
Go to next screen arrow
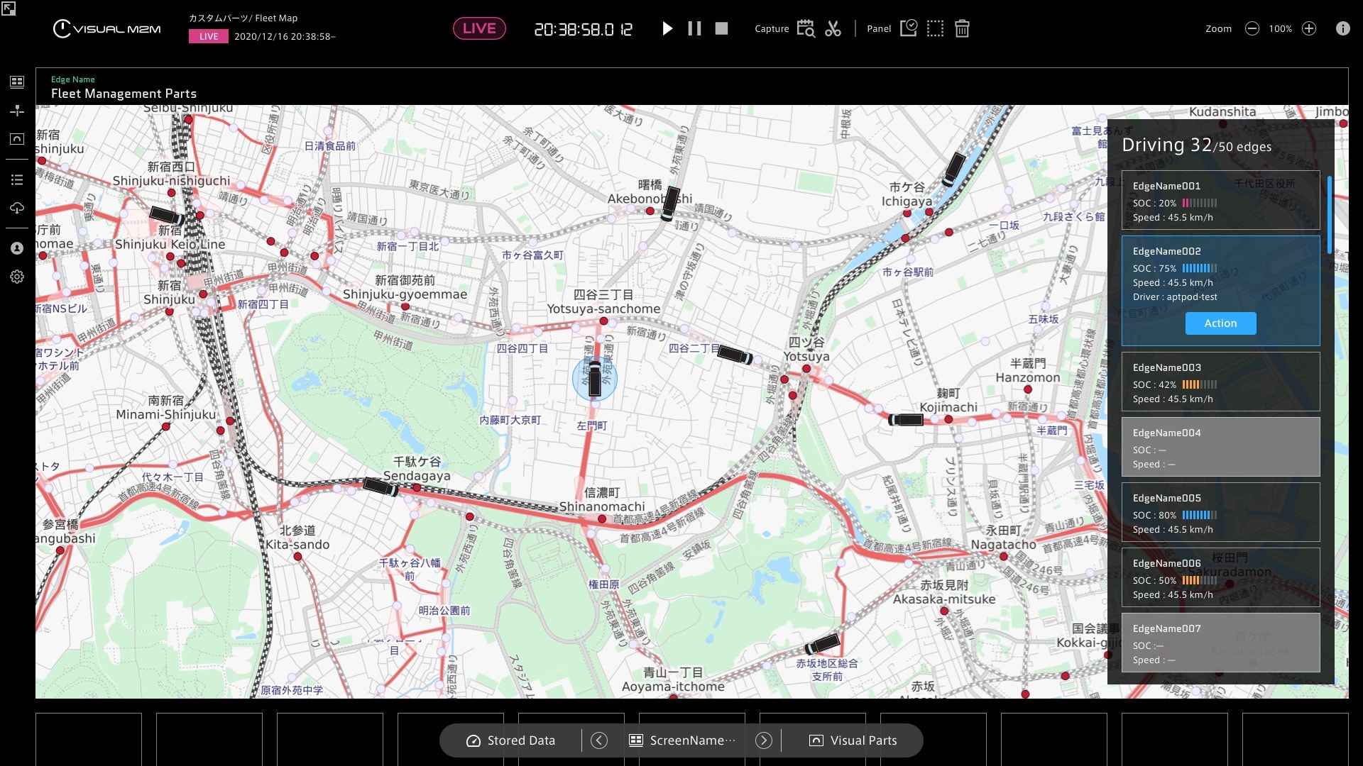coord(764,740)
